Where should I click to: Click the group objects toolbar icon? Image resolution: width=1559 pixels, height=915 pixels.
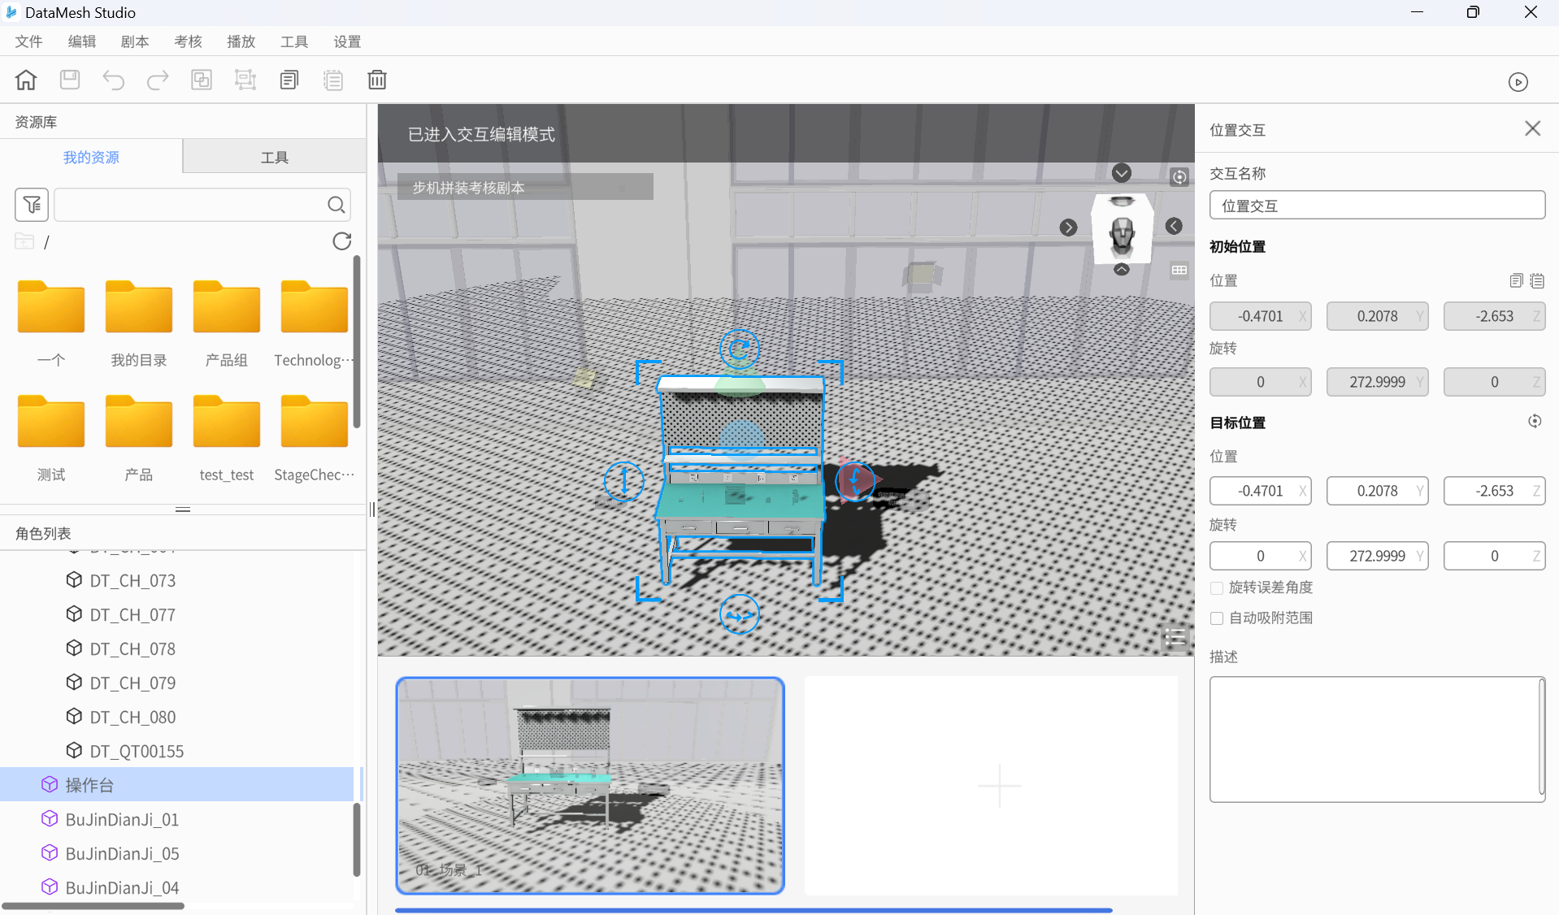[202, 80]
